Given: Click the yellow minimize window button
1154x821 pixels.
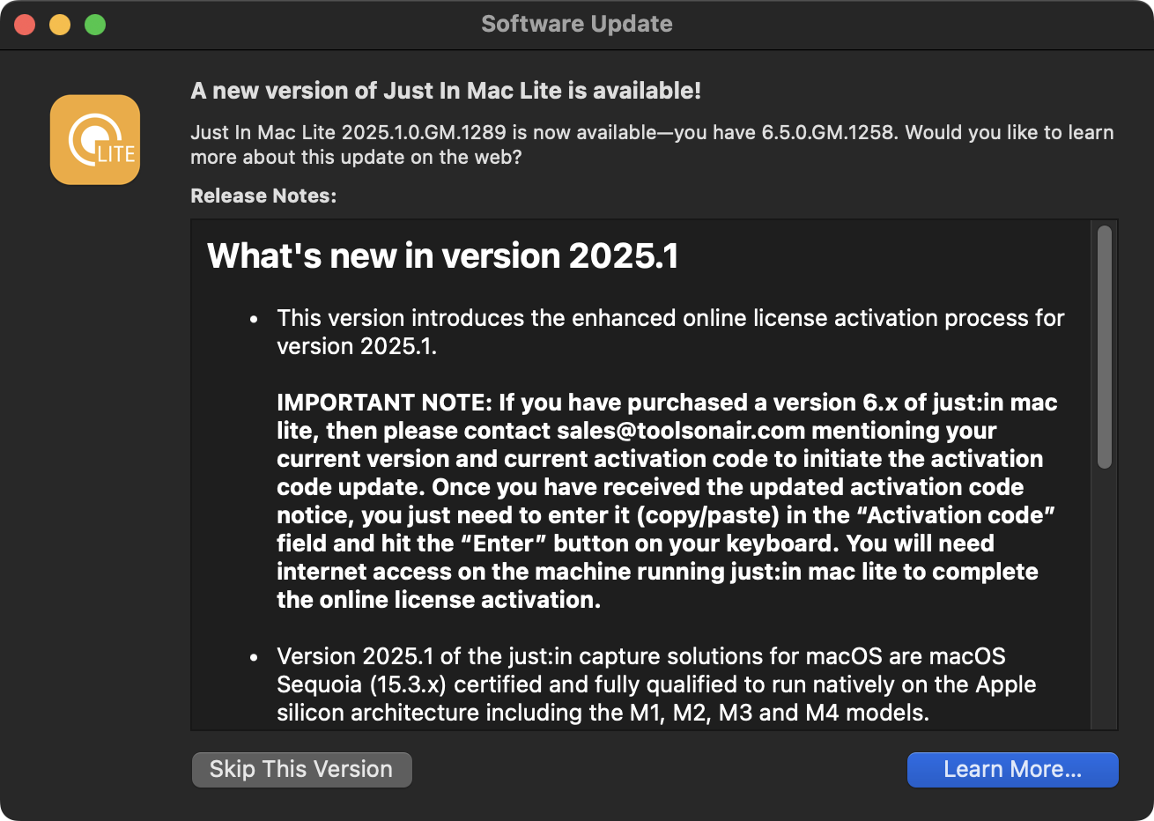Looking at the screenshot, I should pos(60,25).
